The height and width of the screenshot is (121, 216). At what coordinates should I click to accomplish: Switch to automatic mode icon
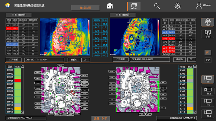tap(208, 22)
